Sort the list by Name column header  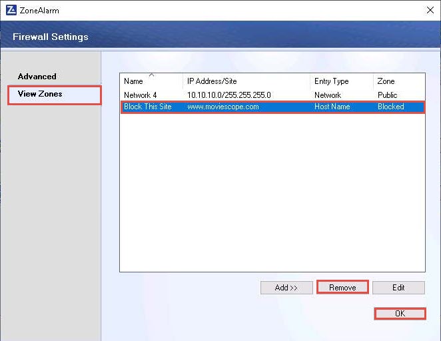pyautogui.click(x=151, y=81)
